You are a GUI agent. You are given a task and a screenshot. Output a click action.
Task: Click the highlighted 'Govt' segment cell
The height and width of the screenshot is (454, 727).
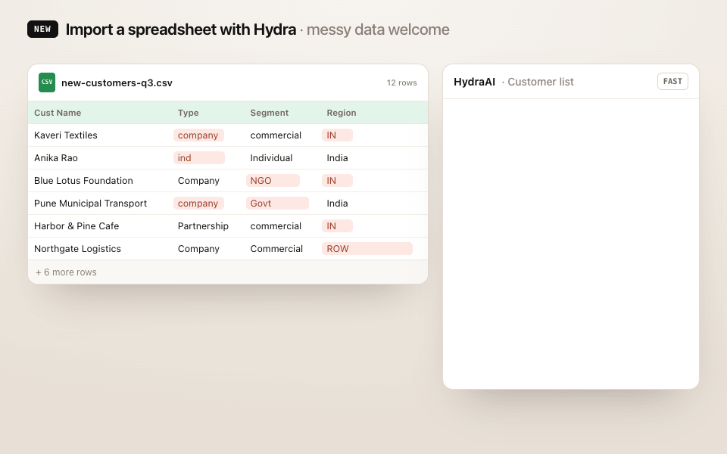click(277, 204)
